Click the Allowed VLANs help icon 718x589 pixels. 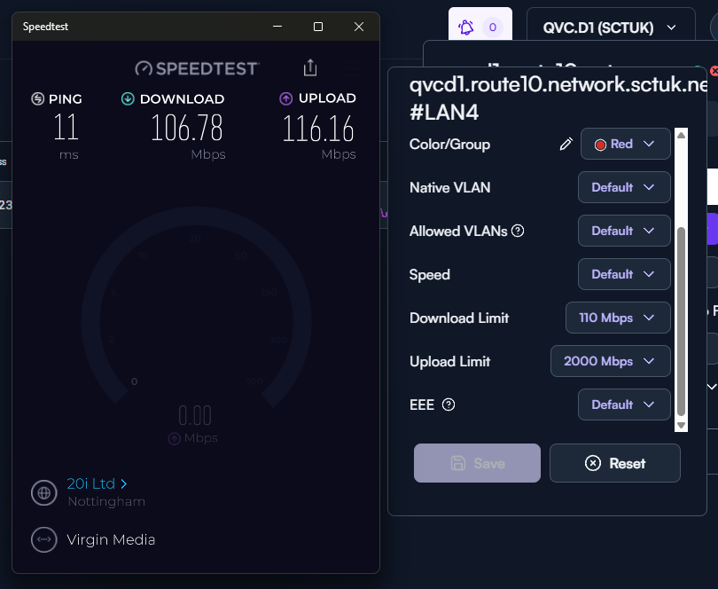(x=519, y=231)
